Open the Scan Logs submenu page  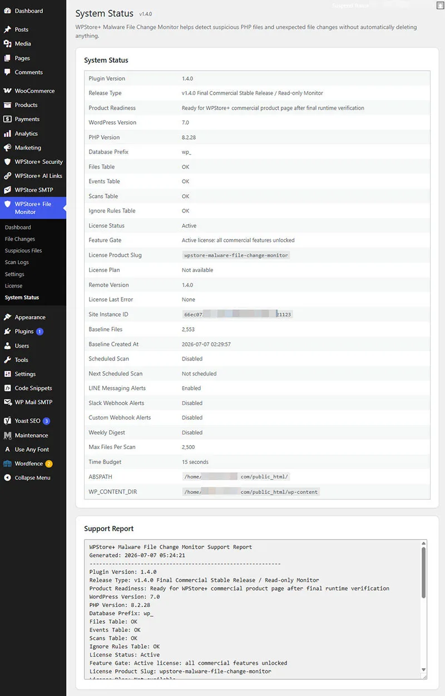coord(17,262)
